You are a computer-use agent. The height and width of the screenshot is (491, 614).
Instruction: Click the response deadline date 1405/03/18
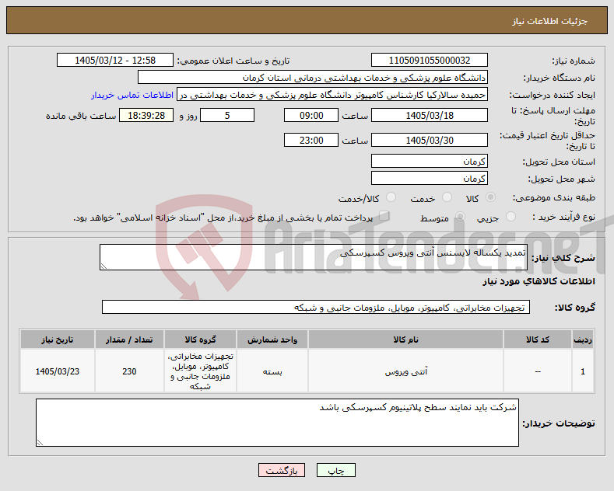tap(430, 115)
